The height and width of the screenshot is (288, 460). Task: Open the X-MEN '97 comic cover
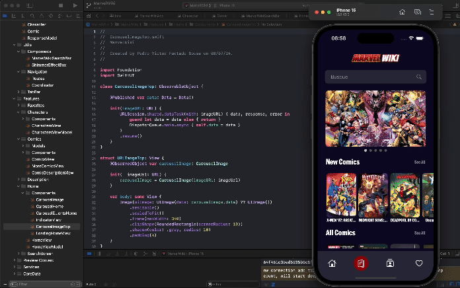point(341,195)
